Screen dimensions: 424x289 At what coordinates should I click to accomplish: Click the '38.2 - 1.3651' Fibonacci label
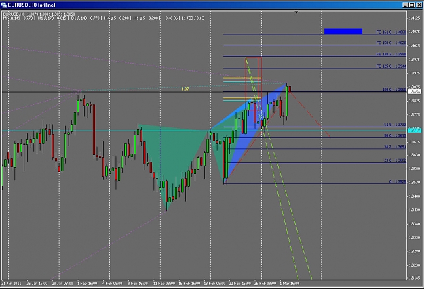(x=395, y=146)
